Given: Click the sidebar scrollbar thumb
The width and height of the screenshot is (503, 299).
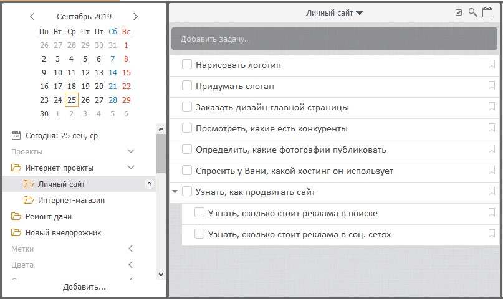Looking at the screenshot, I should click(x=161, y=153).
